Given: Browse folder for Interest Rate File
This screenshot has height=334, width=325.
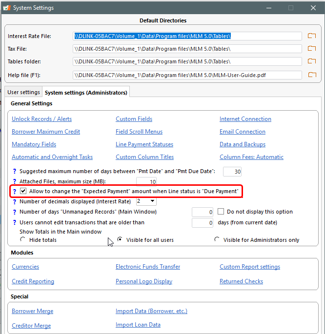Looking at the screenshot, I should (x=311, y=36).
